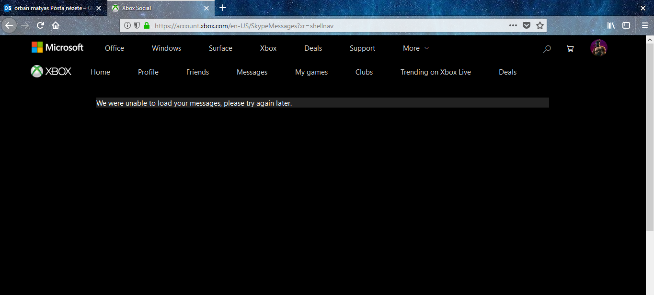Click the browser forward arrow

[x=25, y=25]
